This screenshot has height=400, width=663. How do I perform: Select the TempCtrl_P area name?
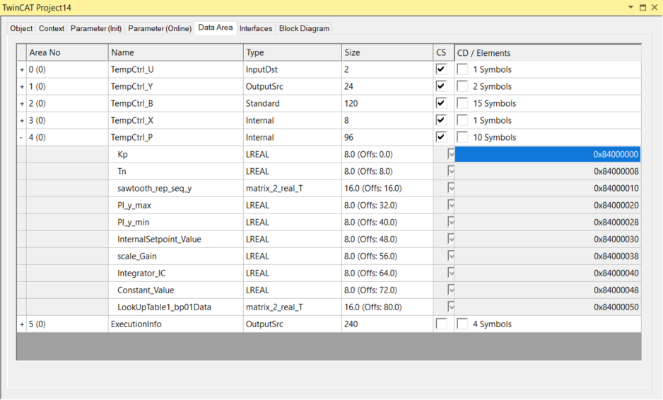click(x=131, y=137)
